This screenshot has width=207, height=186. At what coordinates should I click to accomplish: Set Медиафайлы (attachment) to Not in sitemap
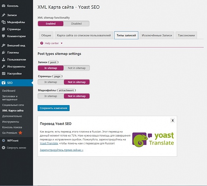77,96
